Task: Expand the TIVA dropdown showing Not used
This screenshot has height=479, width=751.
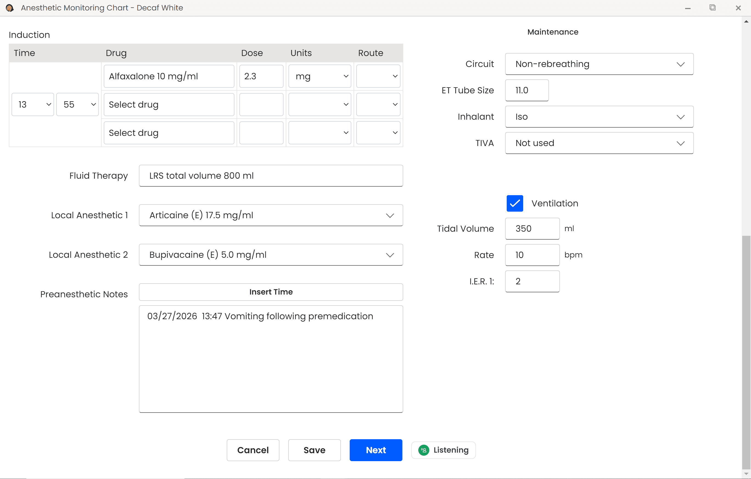Action: [x=599, y=143]
